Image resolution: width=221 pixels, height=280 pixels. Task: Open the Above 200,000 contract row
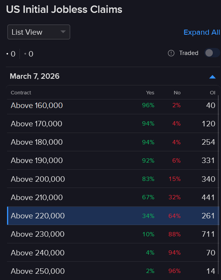113,179
